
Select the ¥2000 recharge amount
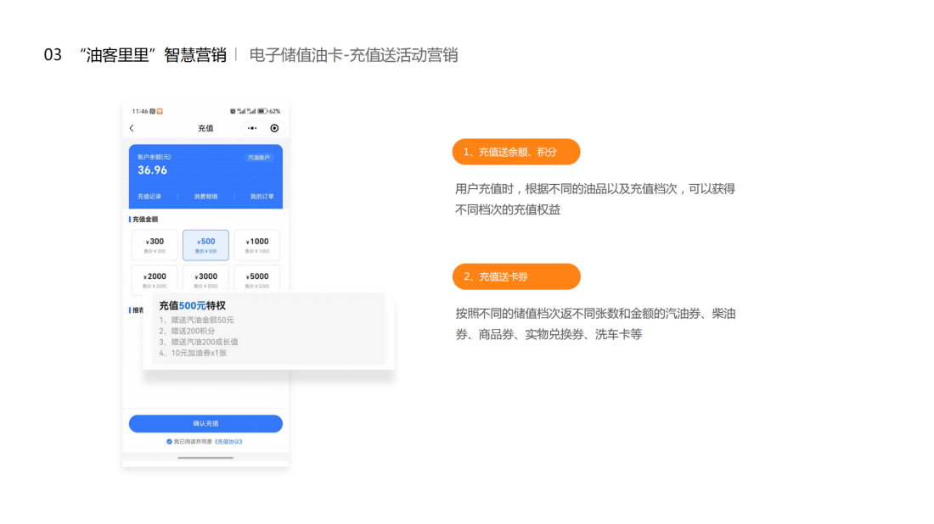[x=155, y=279]
